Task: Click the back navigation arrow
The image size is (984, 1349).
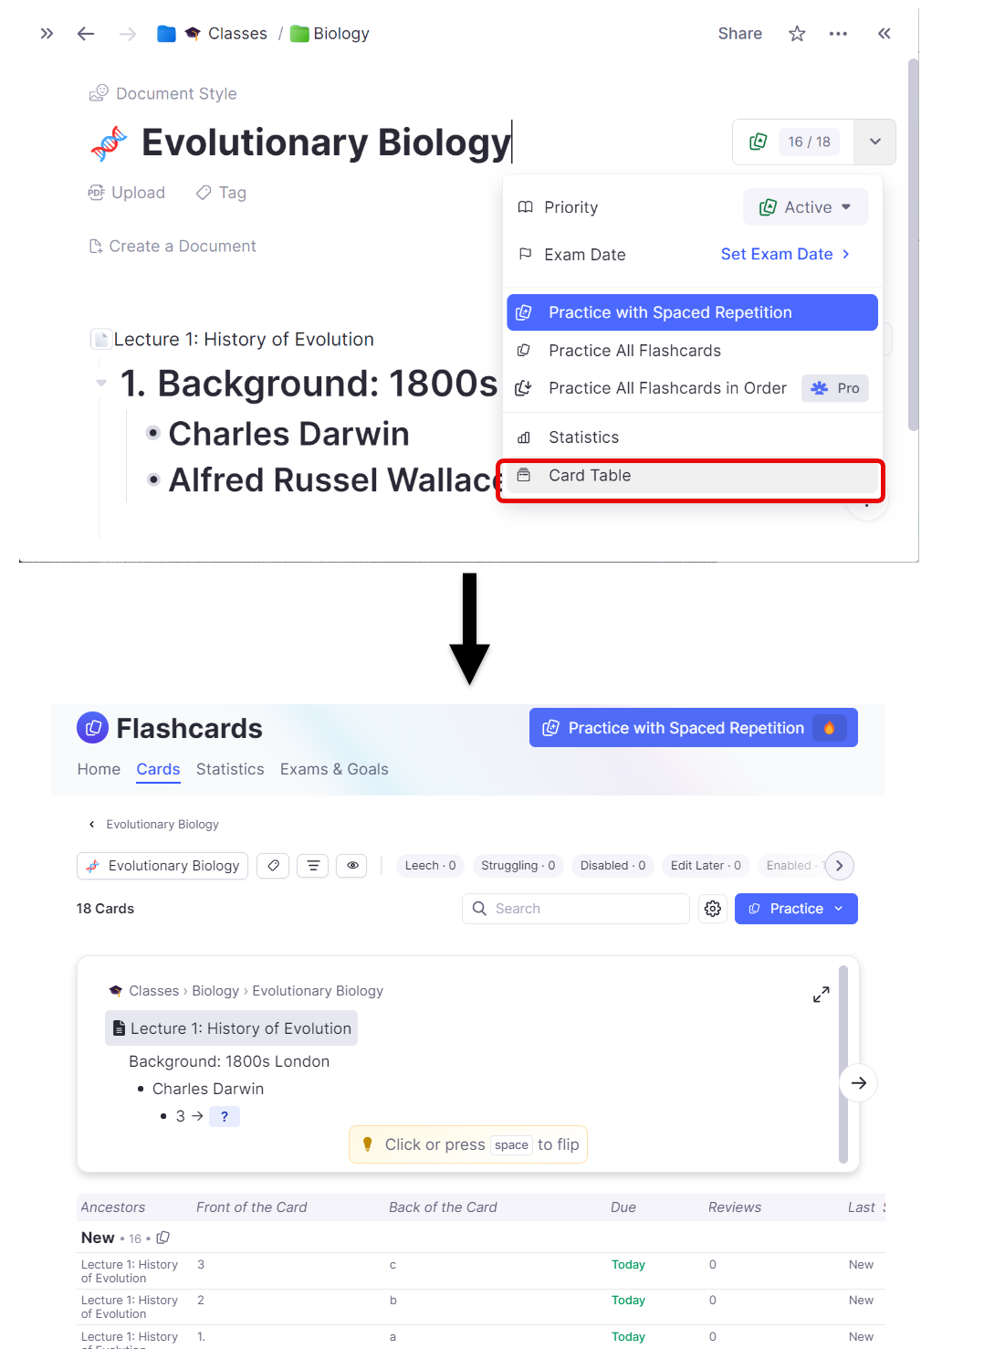Action: point(86,34)
